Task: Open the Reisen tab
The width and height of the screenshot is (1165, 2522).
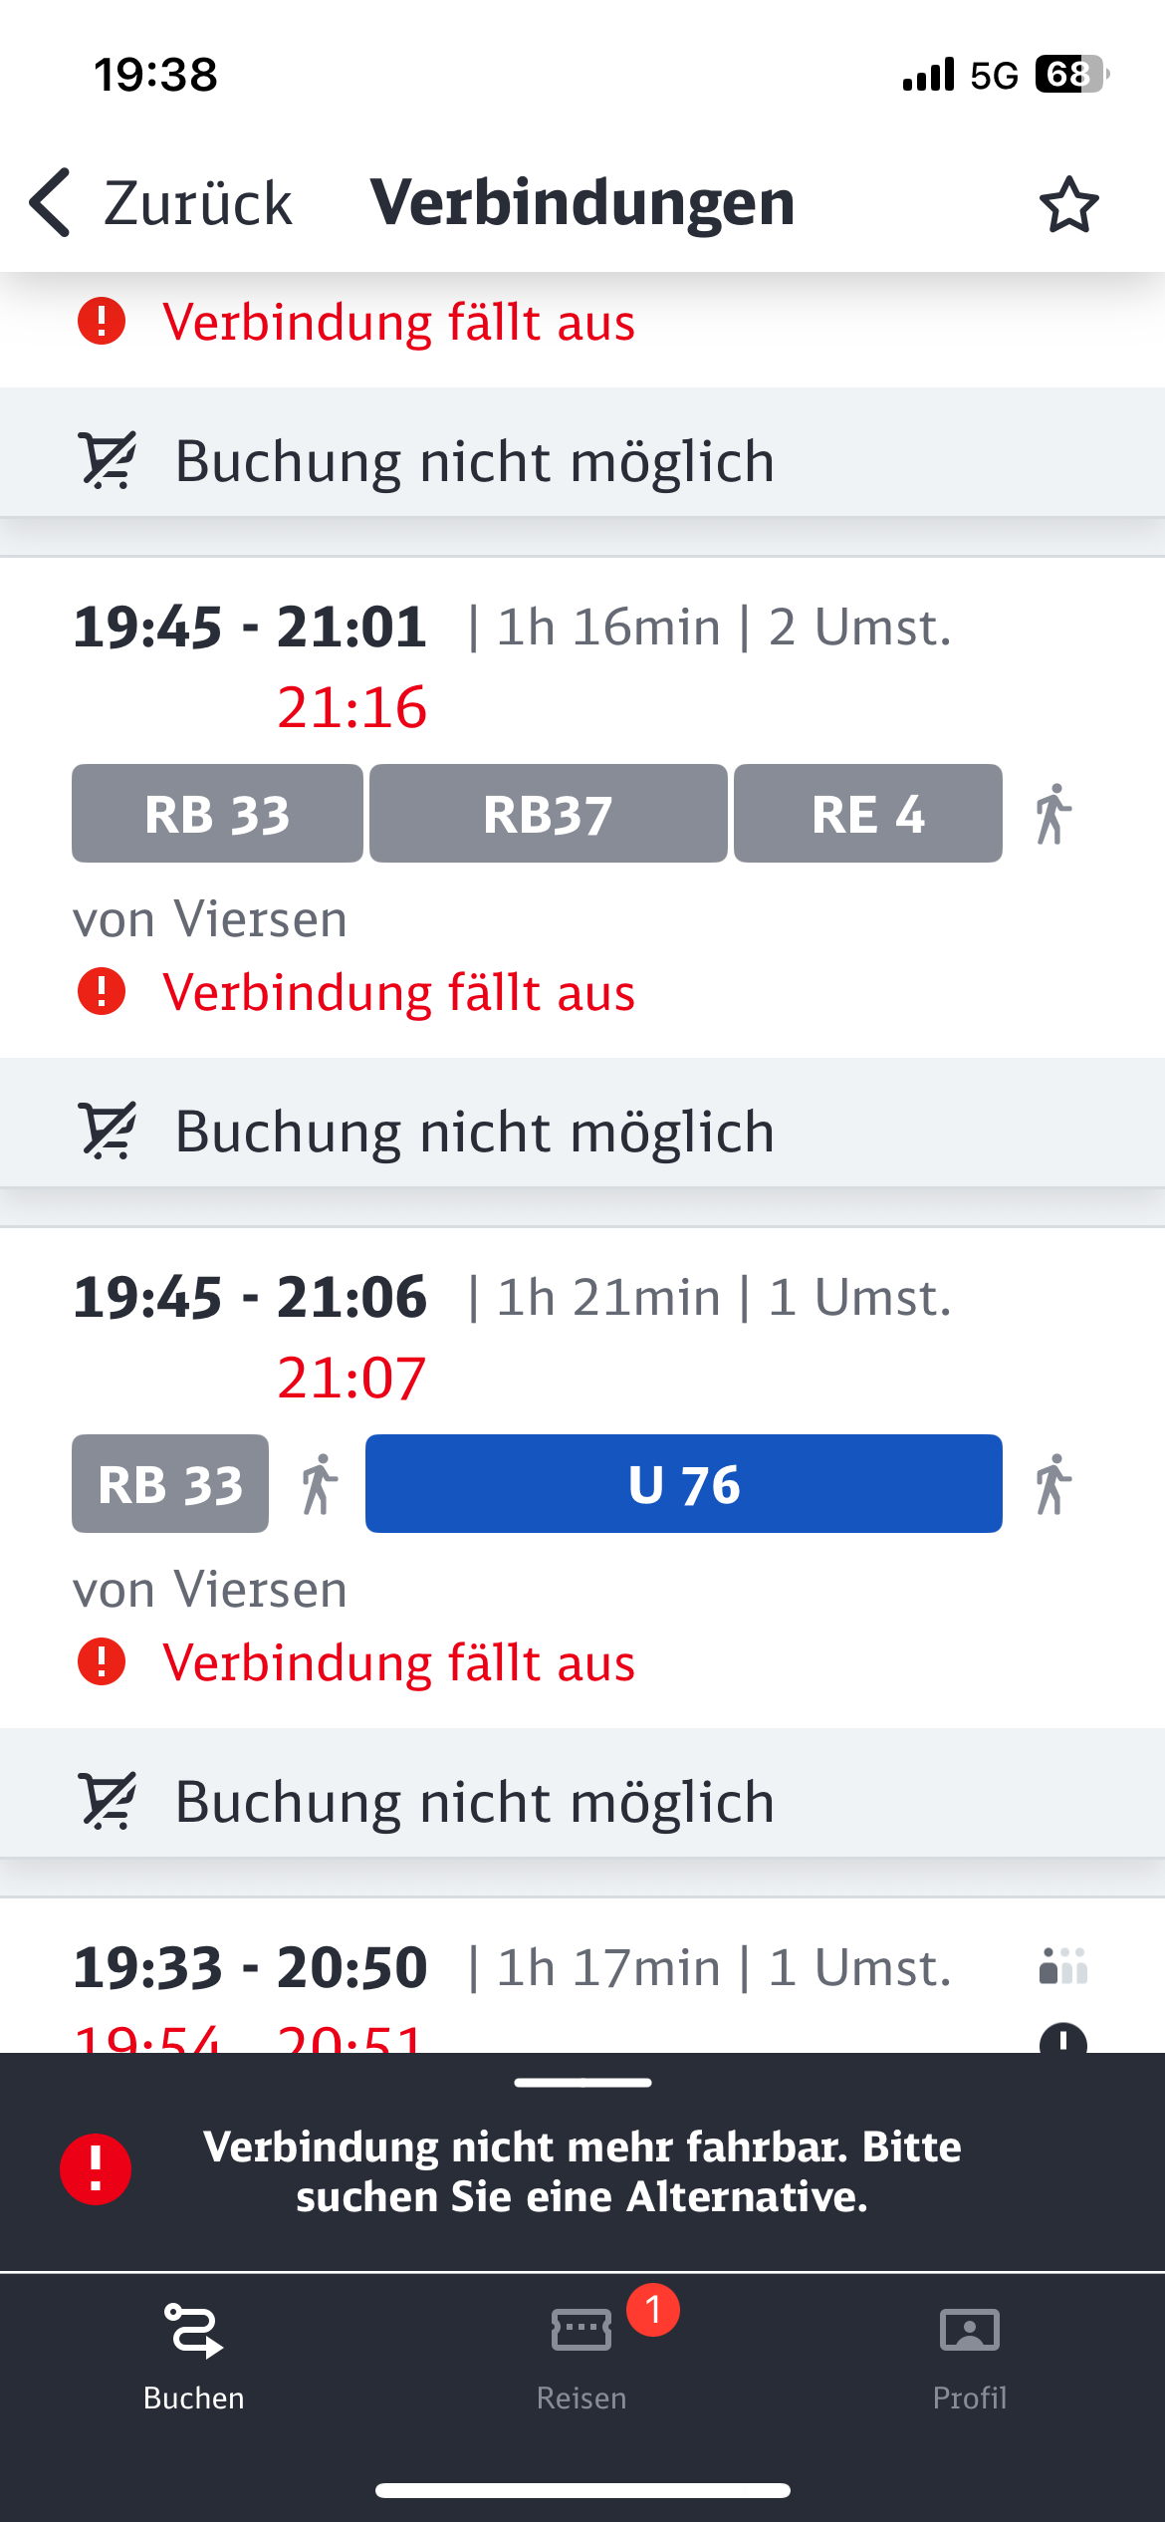Action: pos(582,2355)
